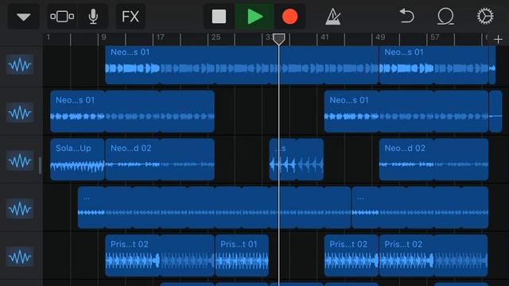Select the second track's waveform header icon

click(20, 113)
